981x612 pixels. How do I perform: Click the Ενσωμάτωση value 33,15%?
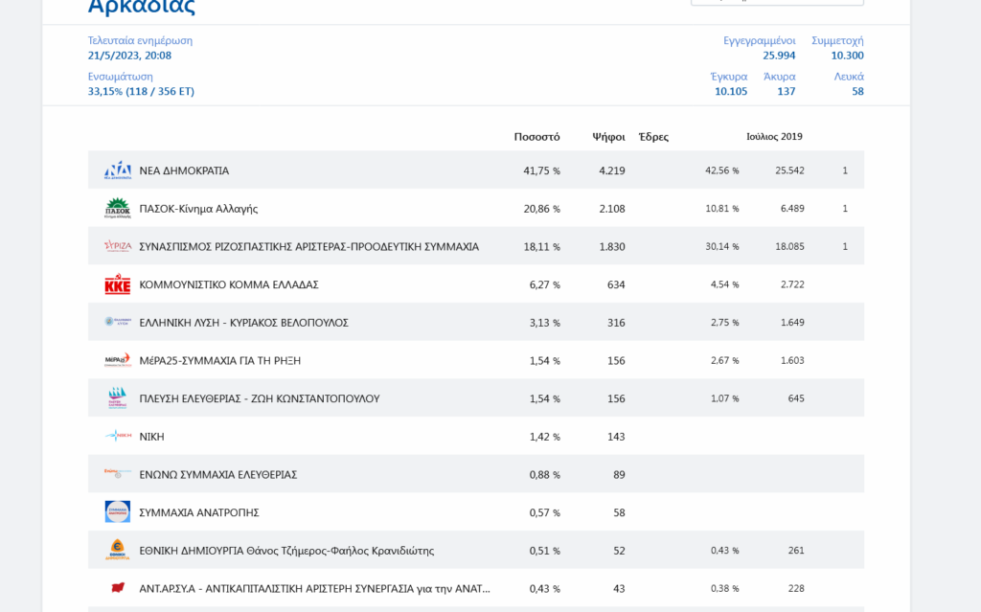coord(141,92)
